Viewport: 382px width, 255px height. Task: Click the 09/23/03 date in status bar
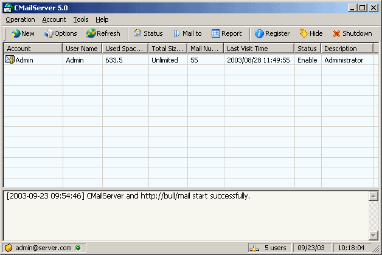pos(311,248)
